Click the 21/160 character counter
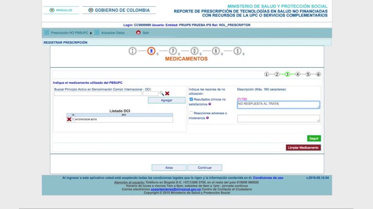373x209 pixels. (x=242, y=99)
